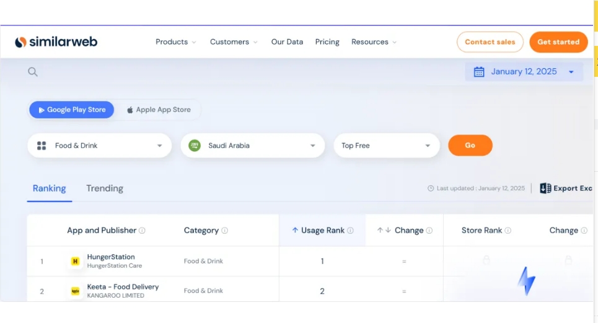
Task: Open the search magnifier icon
Action: (x=33, y=72)
